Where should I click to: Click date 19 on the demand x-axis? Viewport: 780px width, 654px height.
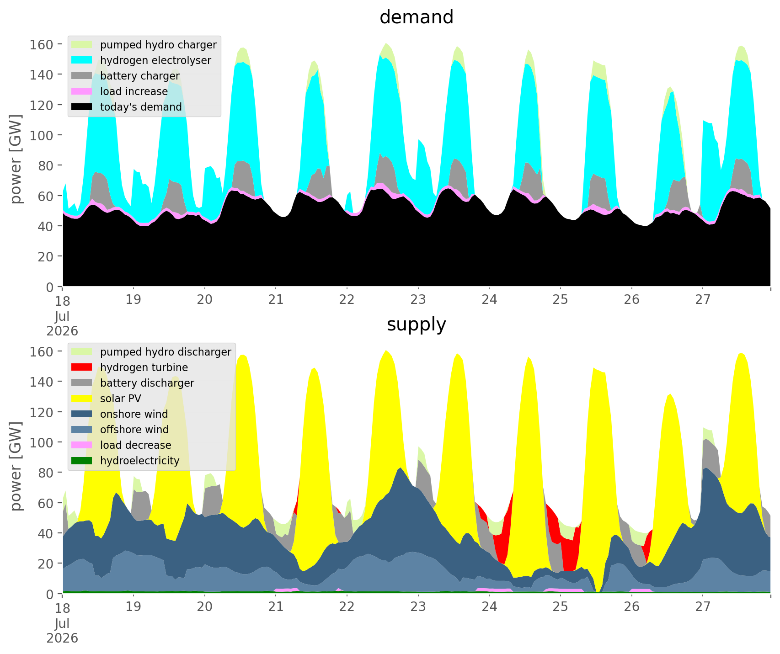click(x=134, y=300)
